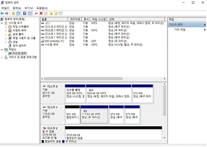Image resolution: width=207 pixels, height=147 pixels.
Task: Click the disk pane scroll-down arrow
Action: (165, 138)
